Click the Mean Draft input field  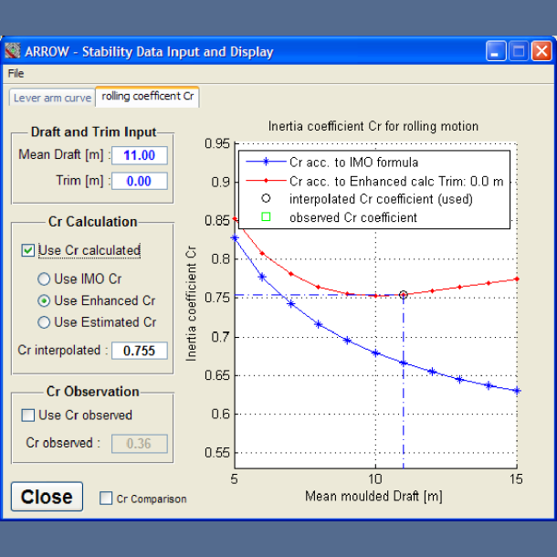(x=140, y=155)
